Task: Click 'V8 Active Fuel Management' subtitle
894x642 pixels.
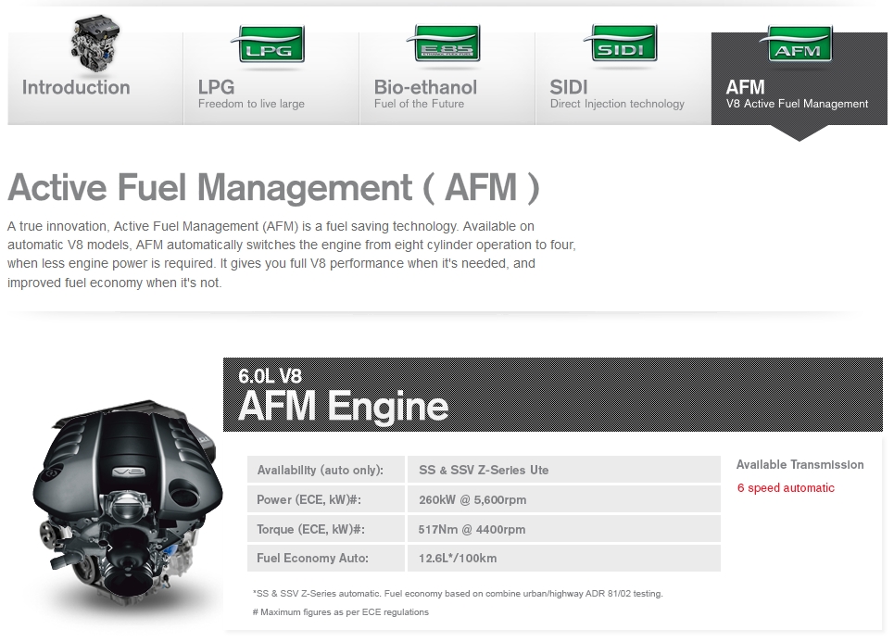Action: [797, 104]
